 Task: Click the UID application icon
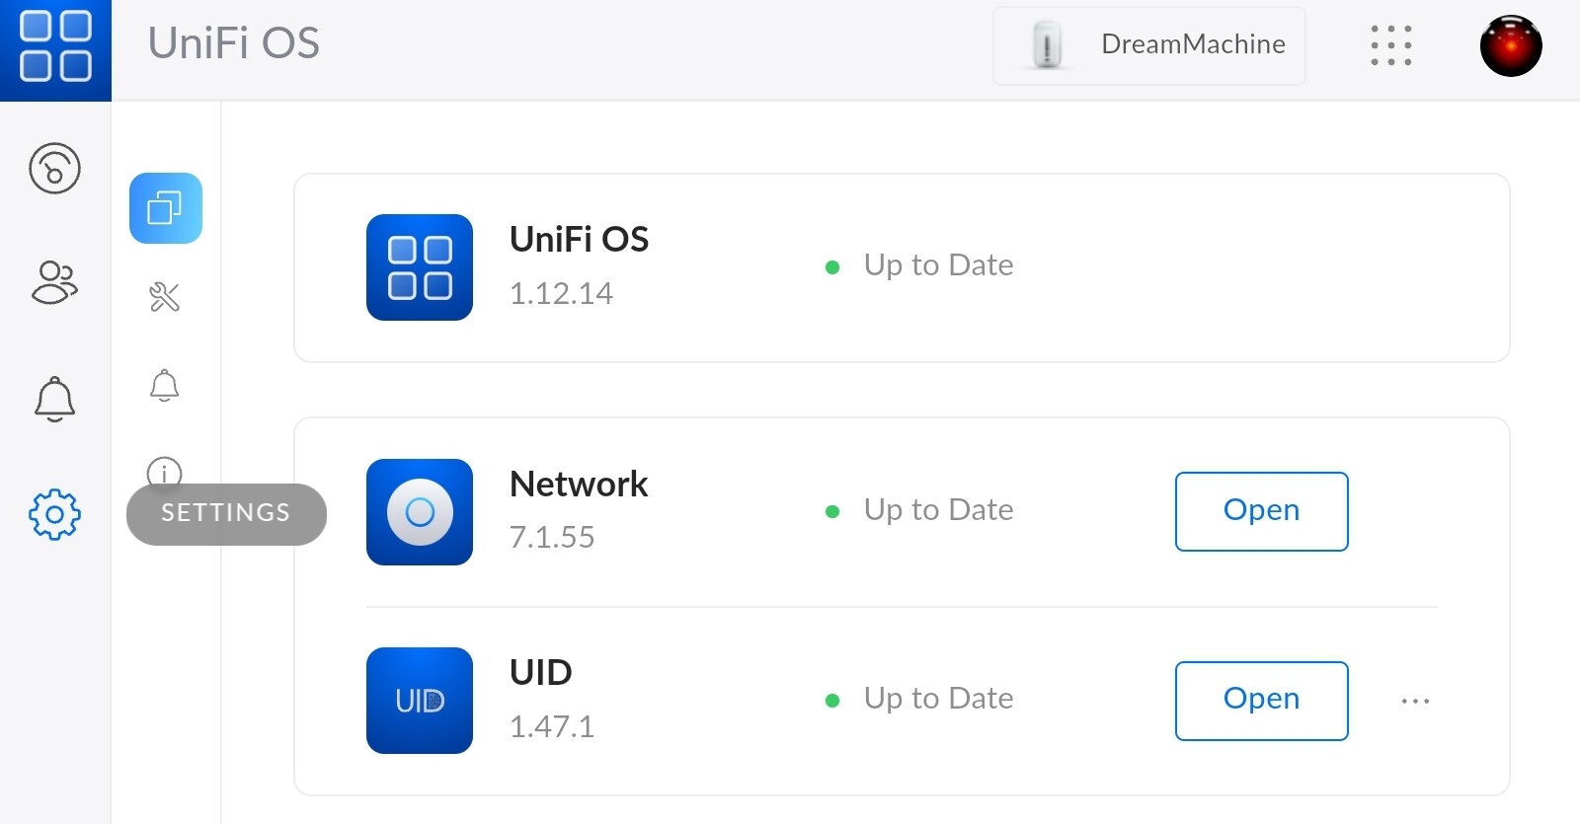click(x=420, y=701)
